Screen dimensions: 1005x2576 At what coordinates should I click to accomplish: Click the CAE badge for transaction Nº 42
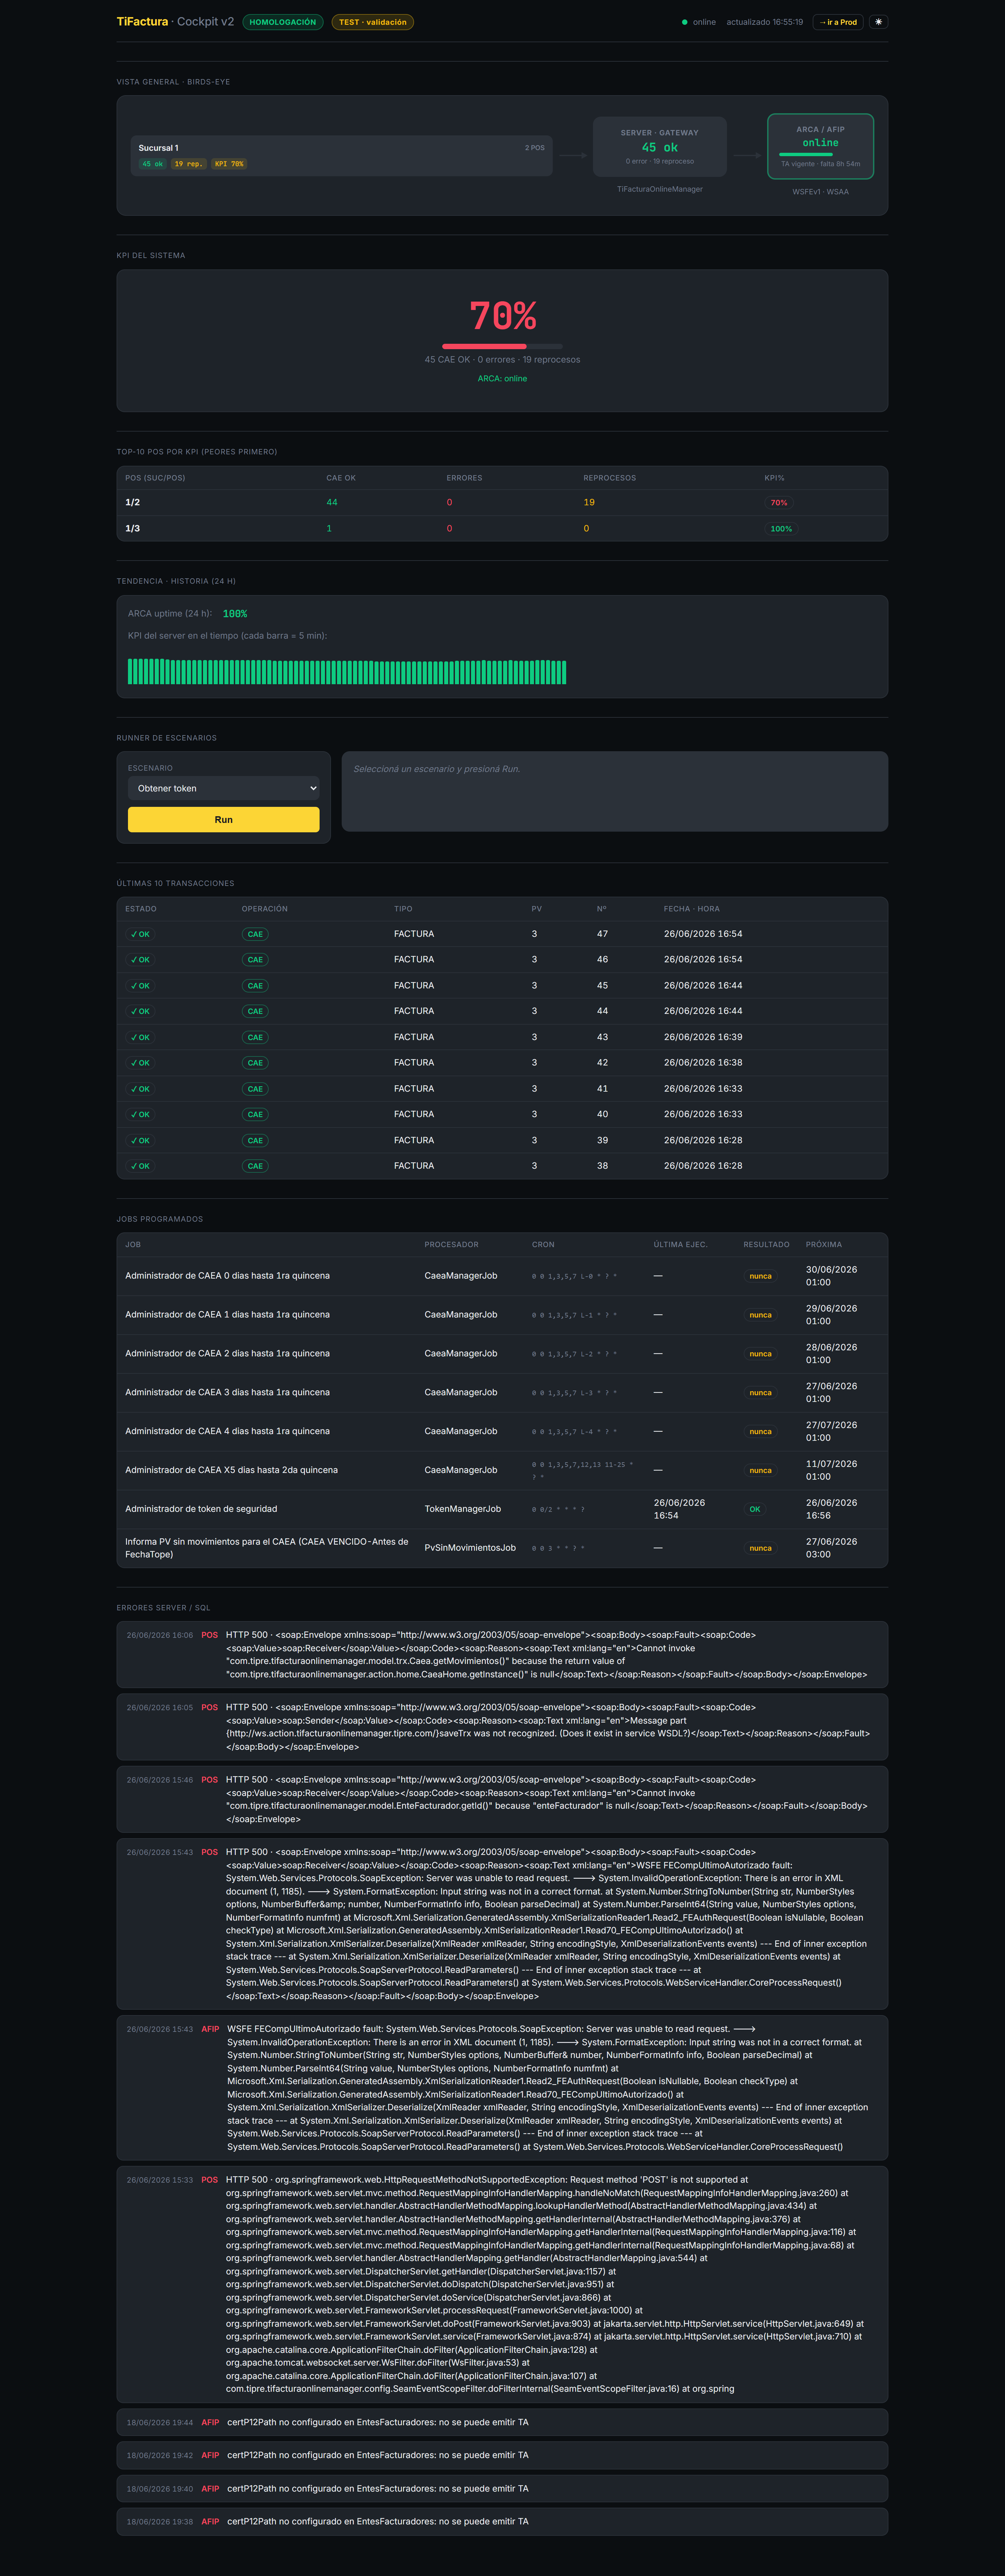click(x=255, y=1063)
